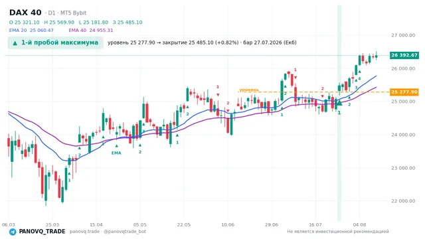The width and height of the screenshot is (425, 239).
Task: Click the 04.08 date axis label
Action: (x=359, y=224)
